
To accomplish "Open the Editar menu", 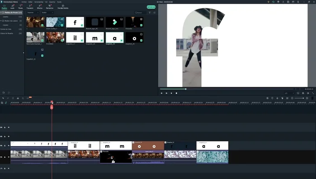I will [30, 2].
